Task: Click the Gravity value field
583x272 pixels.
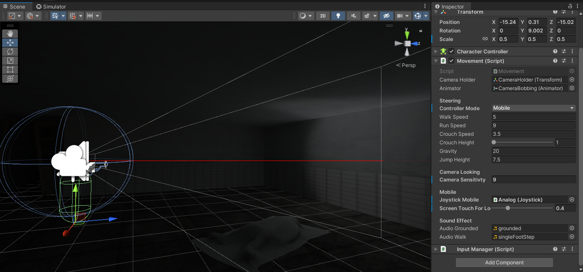Action: [534, 151]
